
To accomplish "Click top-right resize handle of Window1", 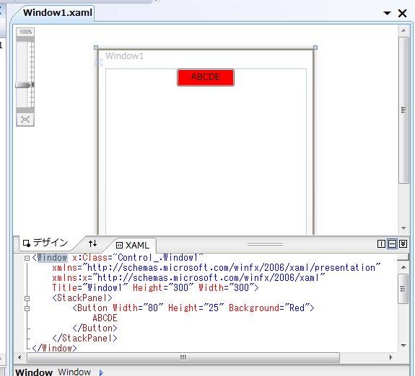I will (x=315, y=48).
